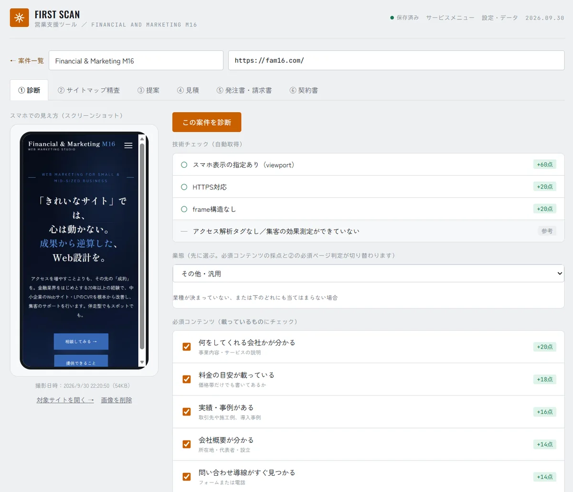Click the +18点 score badge

pyautogui.click(x=545, y=379)
